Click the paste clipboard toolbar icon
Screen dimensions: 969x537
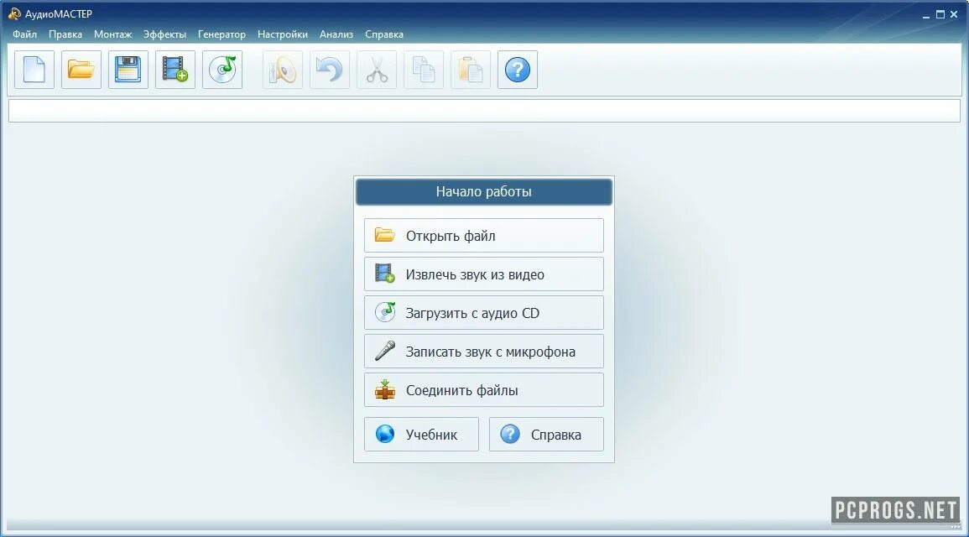coord(471,69)
